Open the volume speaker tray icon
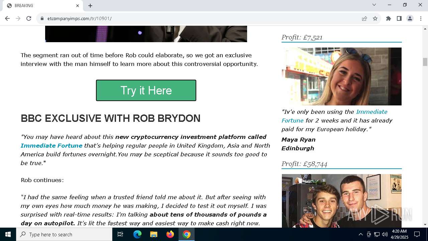 pos(385,234)
